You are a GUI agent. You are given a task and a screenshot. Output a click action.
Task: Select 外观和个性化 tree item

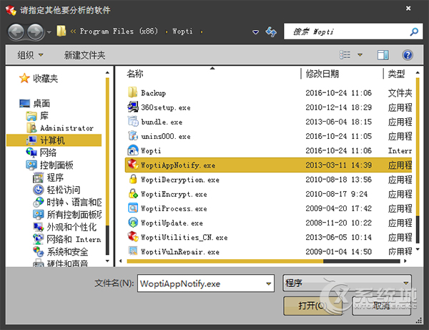pos(71,227)
